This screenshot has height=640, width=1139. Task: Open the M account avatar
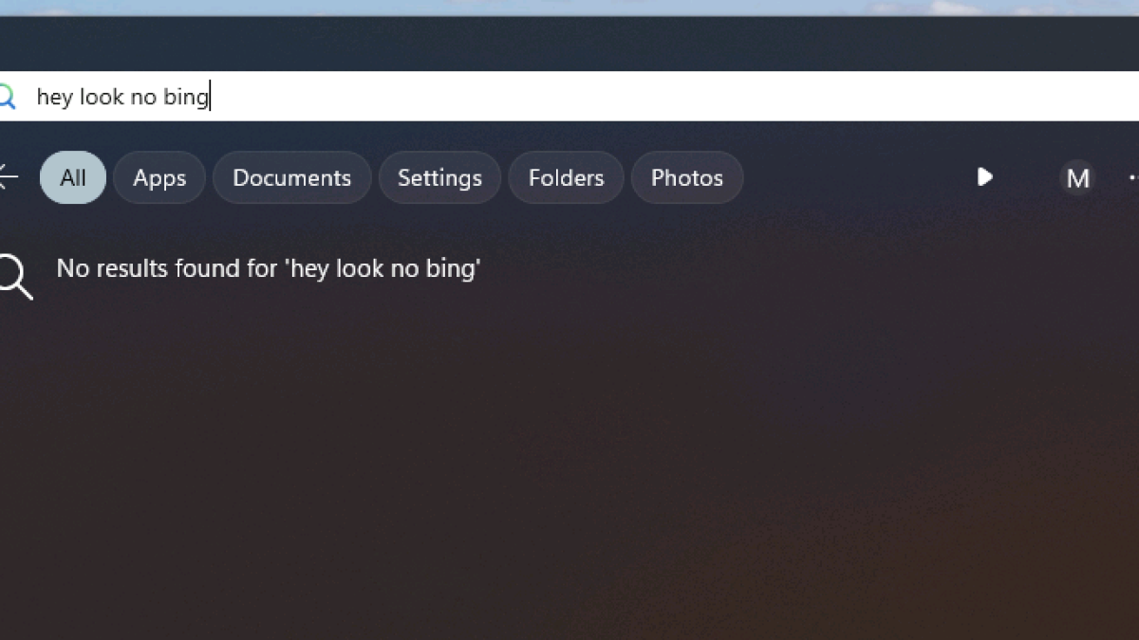pos(1077,177)
